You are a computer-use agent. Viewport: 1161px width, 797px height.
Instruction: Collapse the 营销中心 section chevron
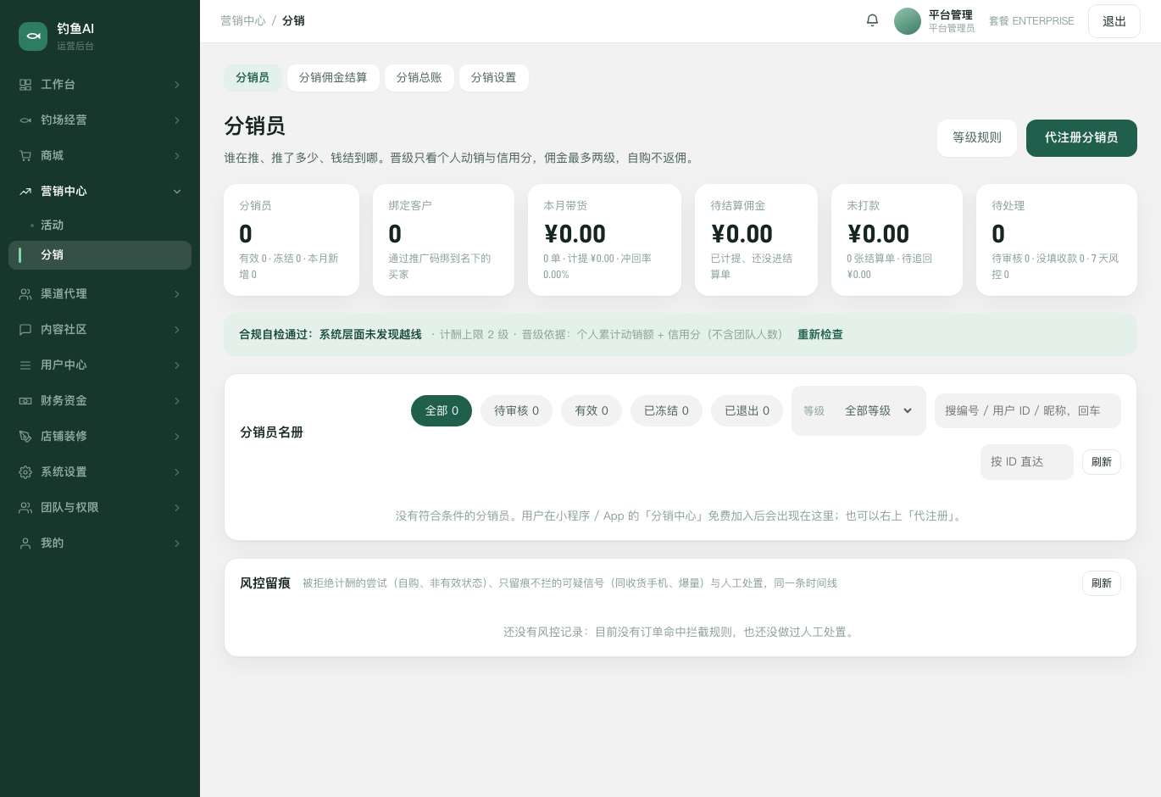coord(177,192)
